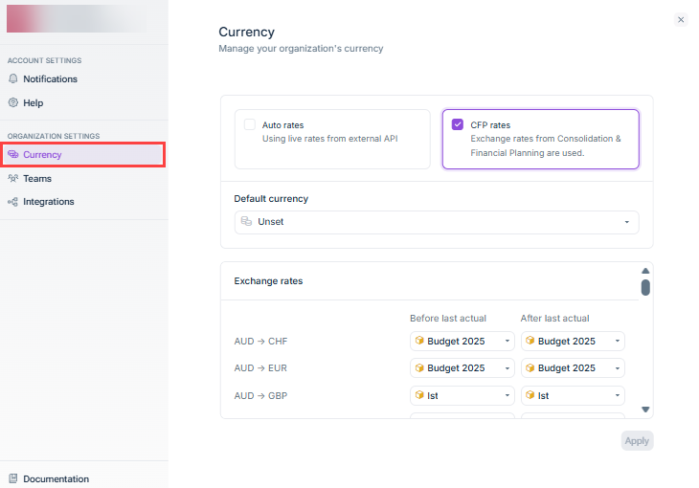Click the Integrations nodes icon

13,202
